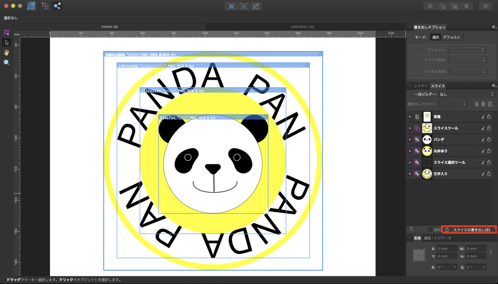This screenshot has height=284, width=498.
Task: Expand the 背景 slice row
Action: pos(410,117)
